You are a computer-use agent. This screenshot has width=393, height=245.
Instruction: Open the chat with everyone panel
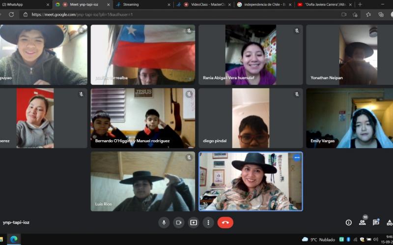(376, 222)
